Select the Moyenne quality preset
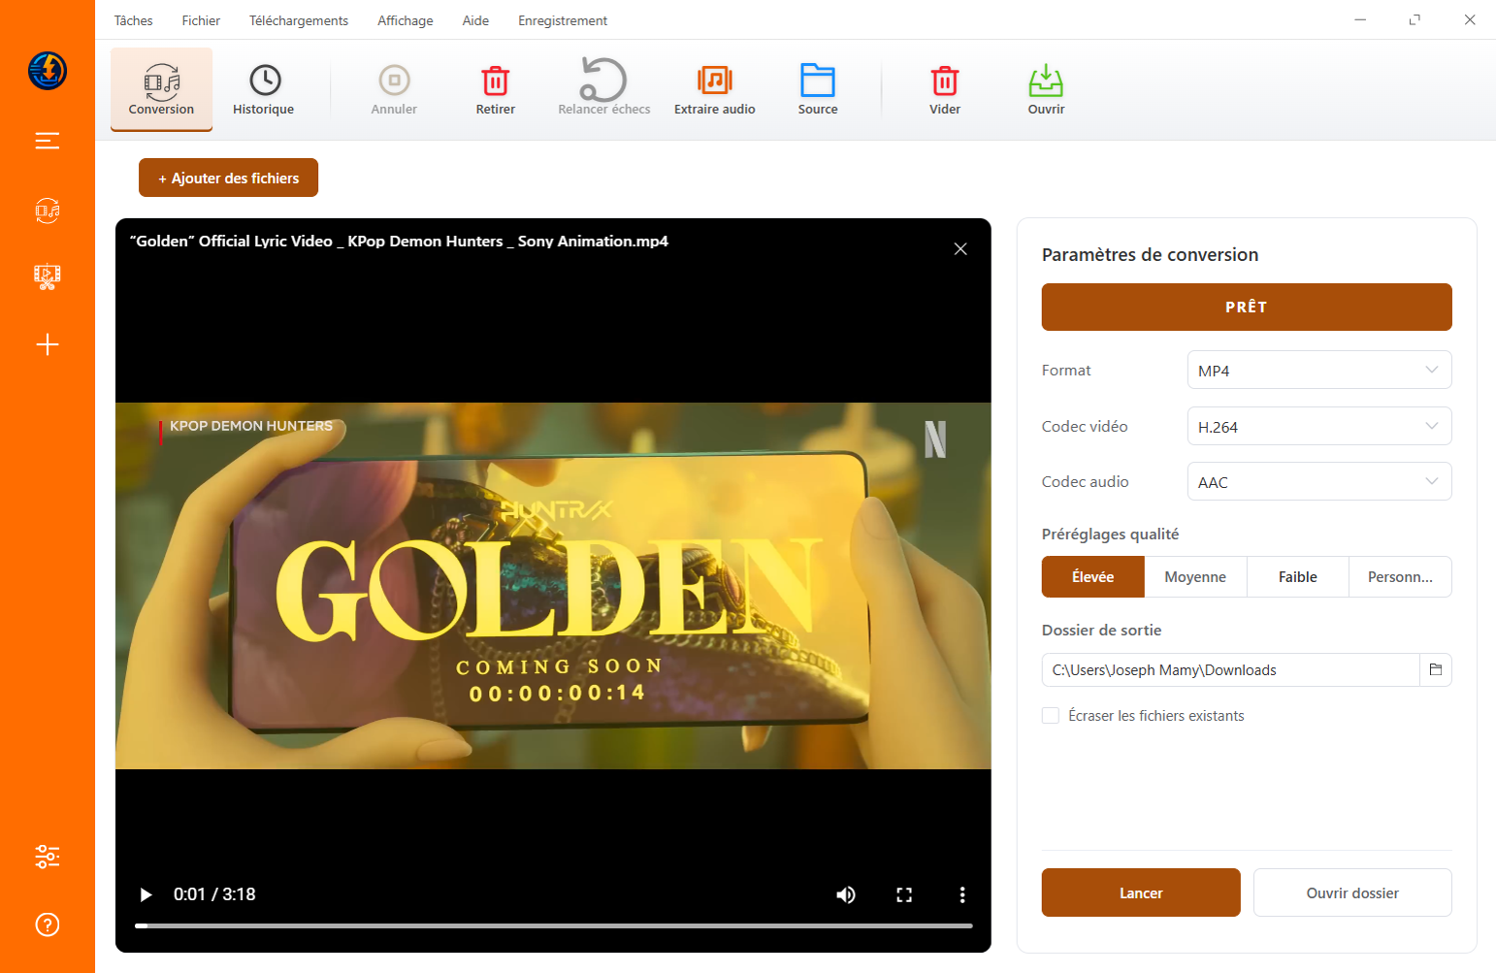Viewport: 1496px width, 973px height. tap(1195, 576)
